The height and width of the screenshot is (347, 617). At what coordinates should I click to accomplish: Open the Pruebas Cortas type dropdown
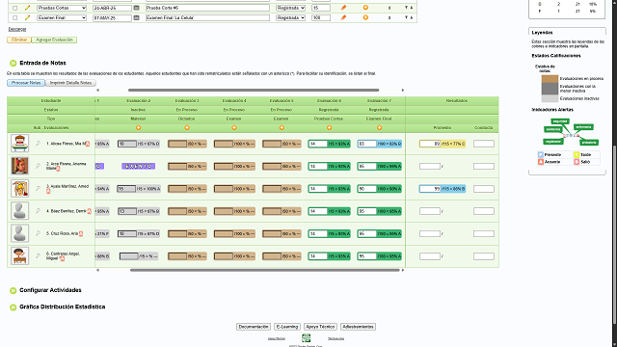[x=62, y=8]
